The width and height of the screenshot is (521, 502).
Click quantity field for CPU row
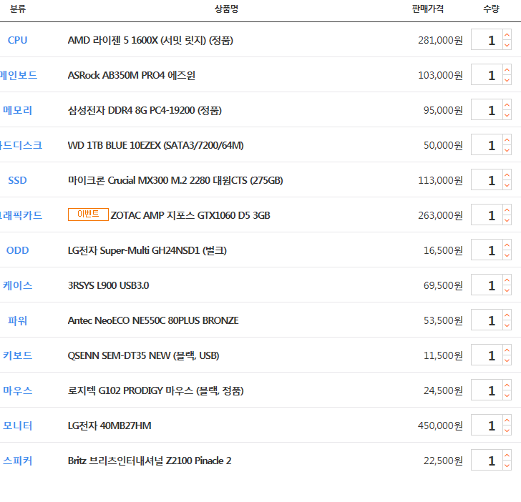click(x=487, y=40)
